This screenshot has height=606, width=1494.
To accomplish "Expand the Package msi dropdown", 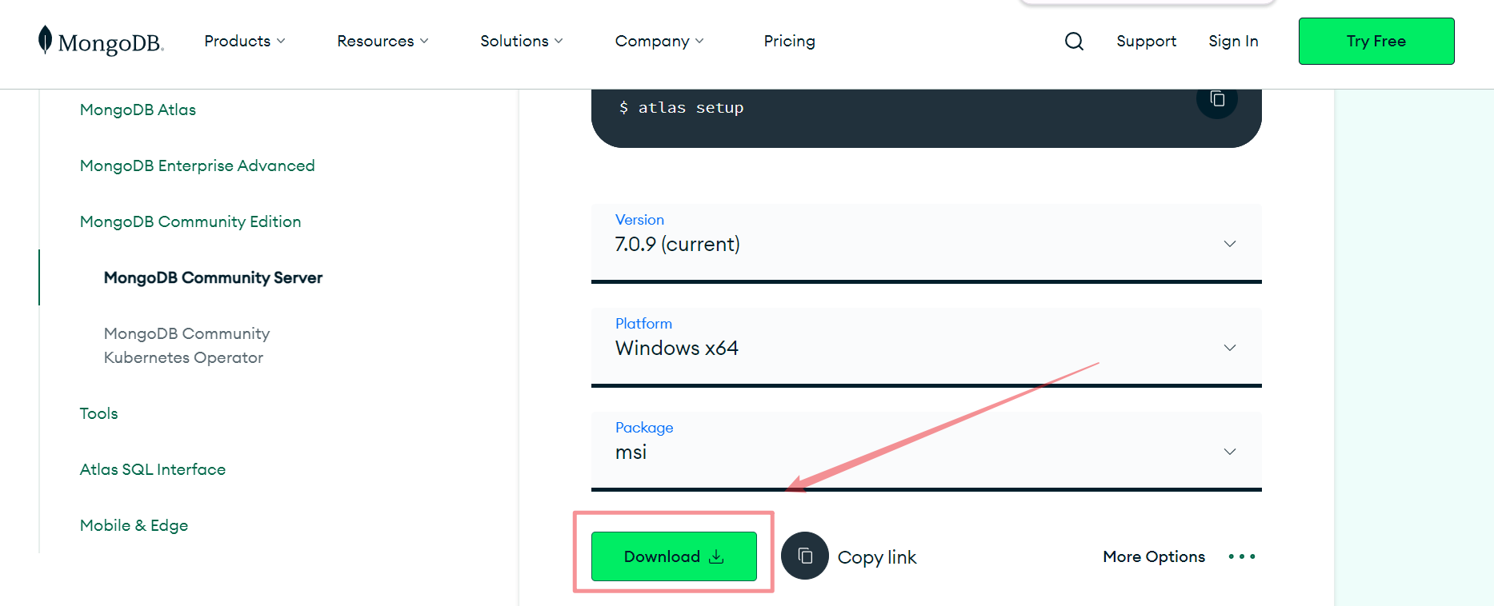I will pyautogui.click(x=927, y=451).
